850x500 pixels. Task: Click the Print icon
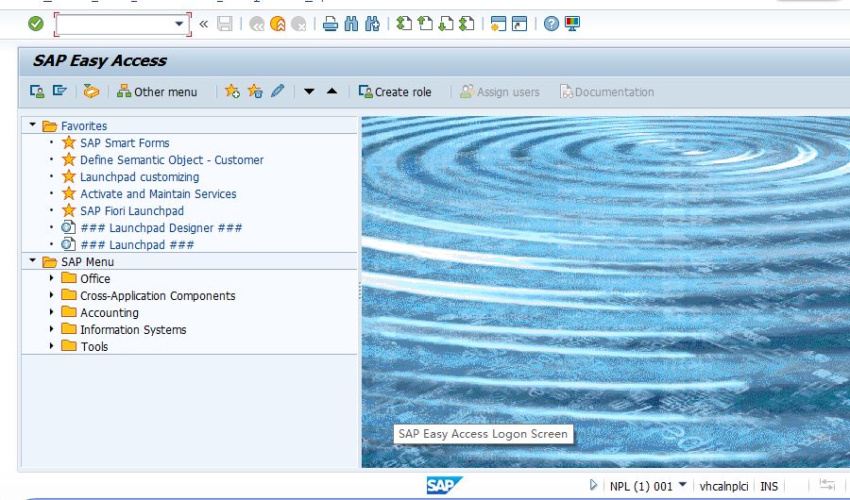point(331,24)
